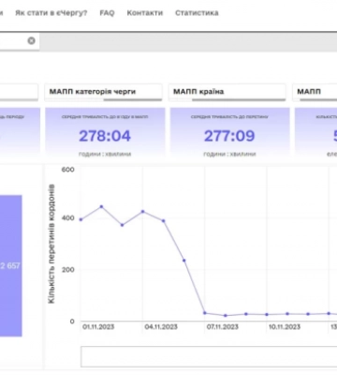Click 'години : хвилини' under 277:09

[229, 154]
